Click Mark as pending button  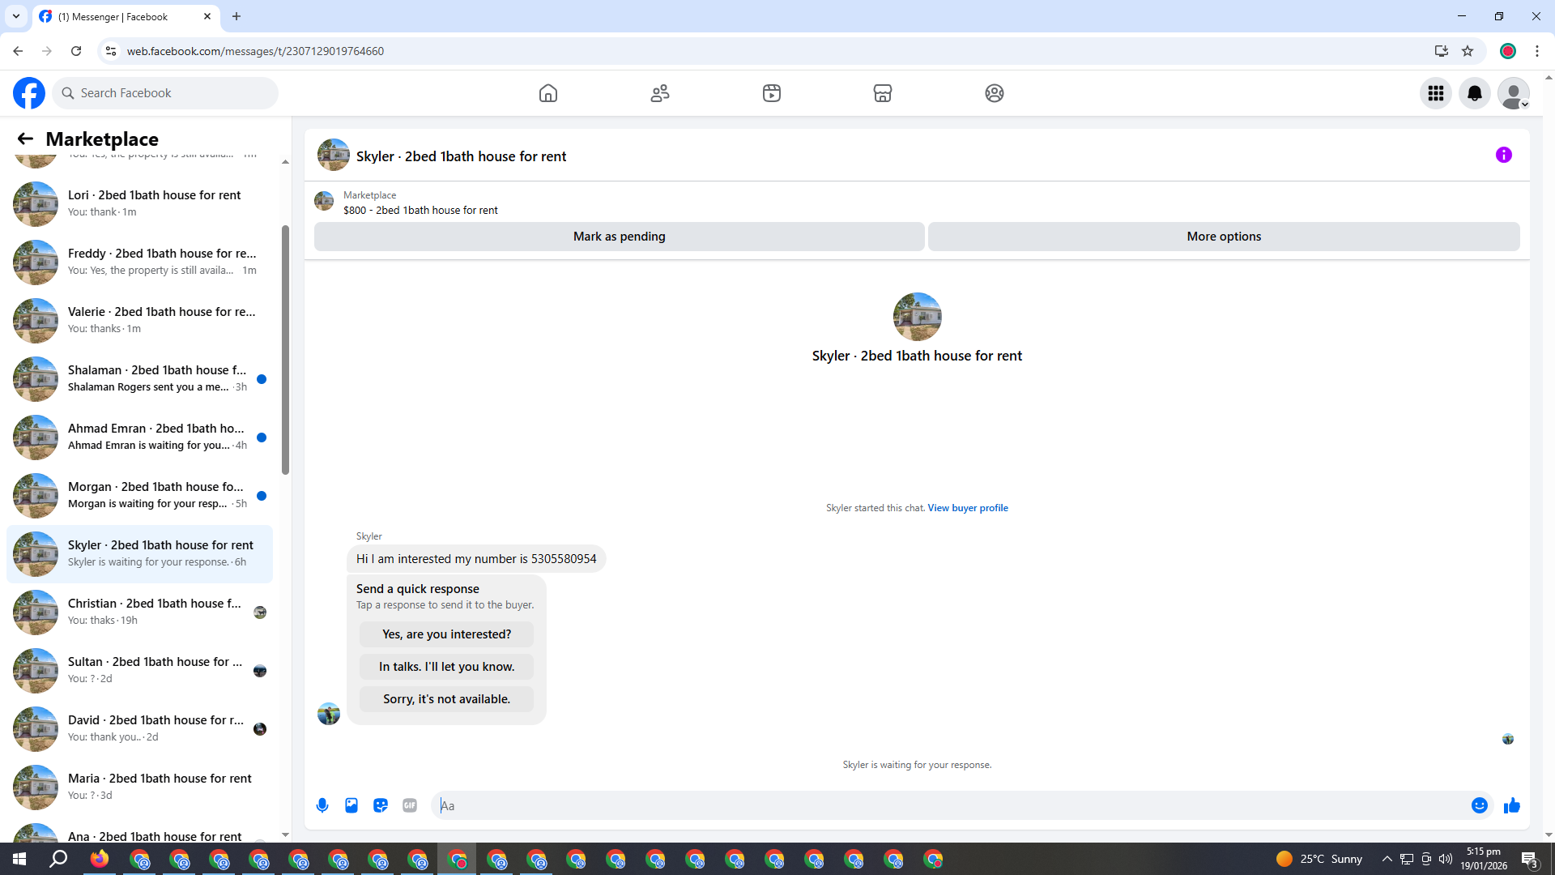click(619, 237)
